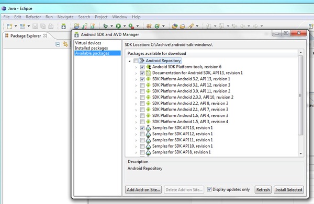This screenshot has width=314, height=204.
Task: Click the Last Edit Location toolbar icon
Action: [234, 26]
